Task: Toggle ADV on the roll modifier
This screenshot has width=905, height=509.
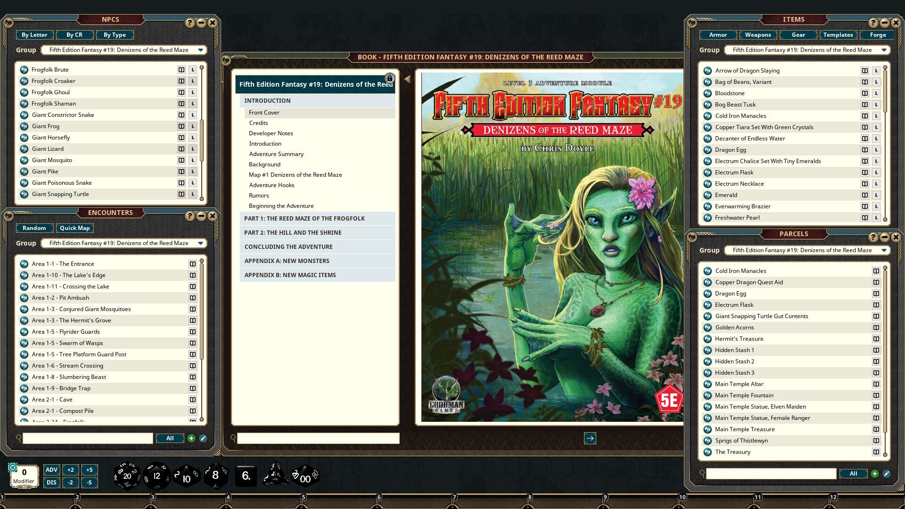Action: 51,469
